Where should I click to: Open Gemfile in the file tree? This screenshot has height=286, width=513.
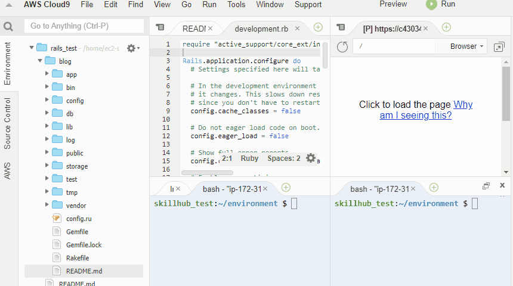[77, 232]
